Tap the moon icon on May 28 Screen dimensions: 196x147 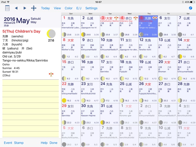180,101
